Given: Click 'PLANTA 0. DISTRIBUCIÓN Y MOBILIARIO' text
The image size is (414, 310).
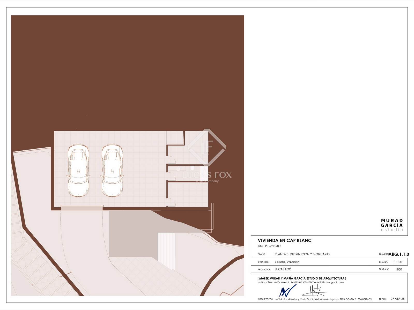Looking at the screenshot, I should pos(302,254).
